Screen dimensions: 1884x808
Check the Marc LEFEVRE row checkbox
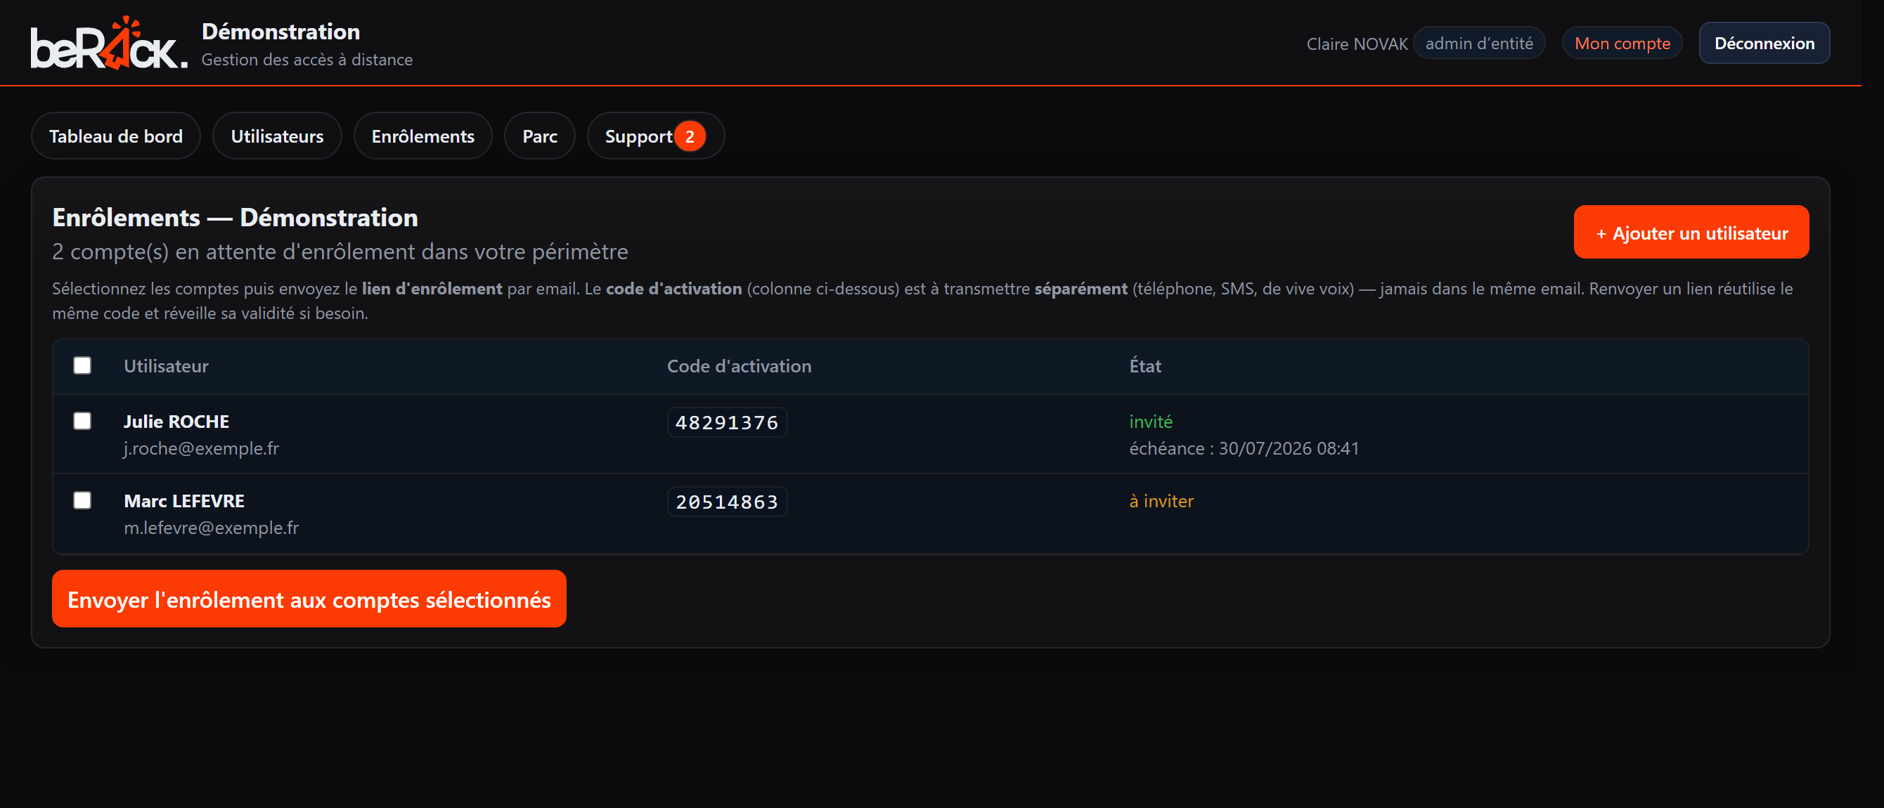pyautogui.click(x=82, y=500)
